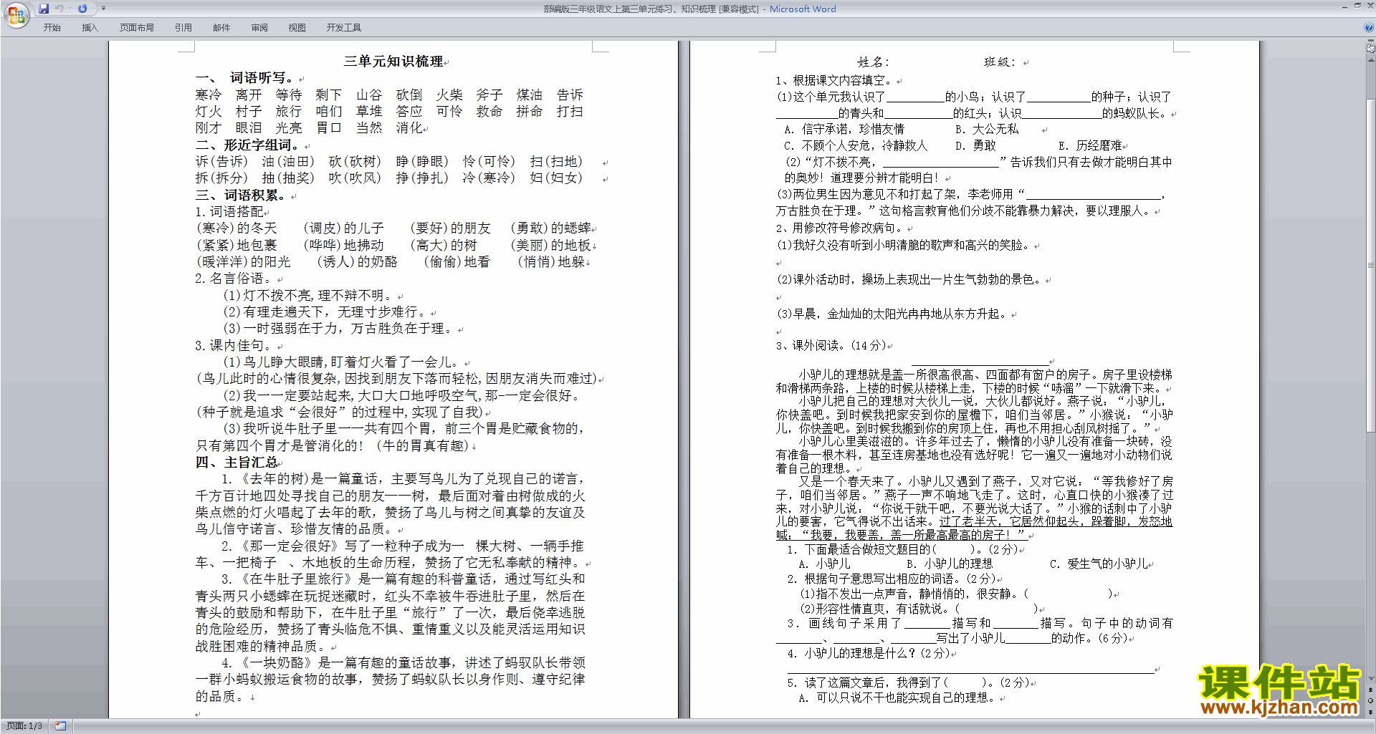Click the phrase (暖洋洋)的阳光
This screenshot has height=734, width=1376.
pos(244,261)
